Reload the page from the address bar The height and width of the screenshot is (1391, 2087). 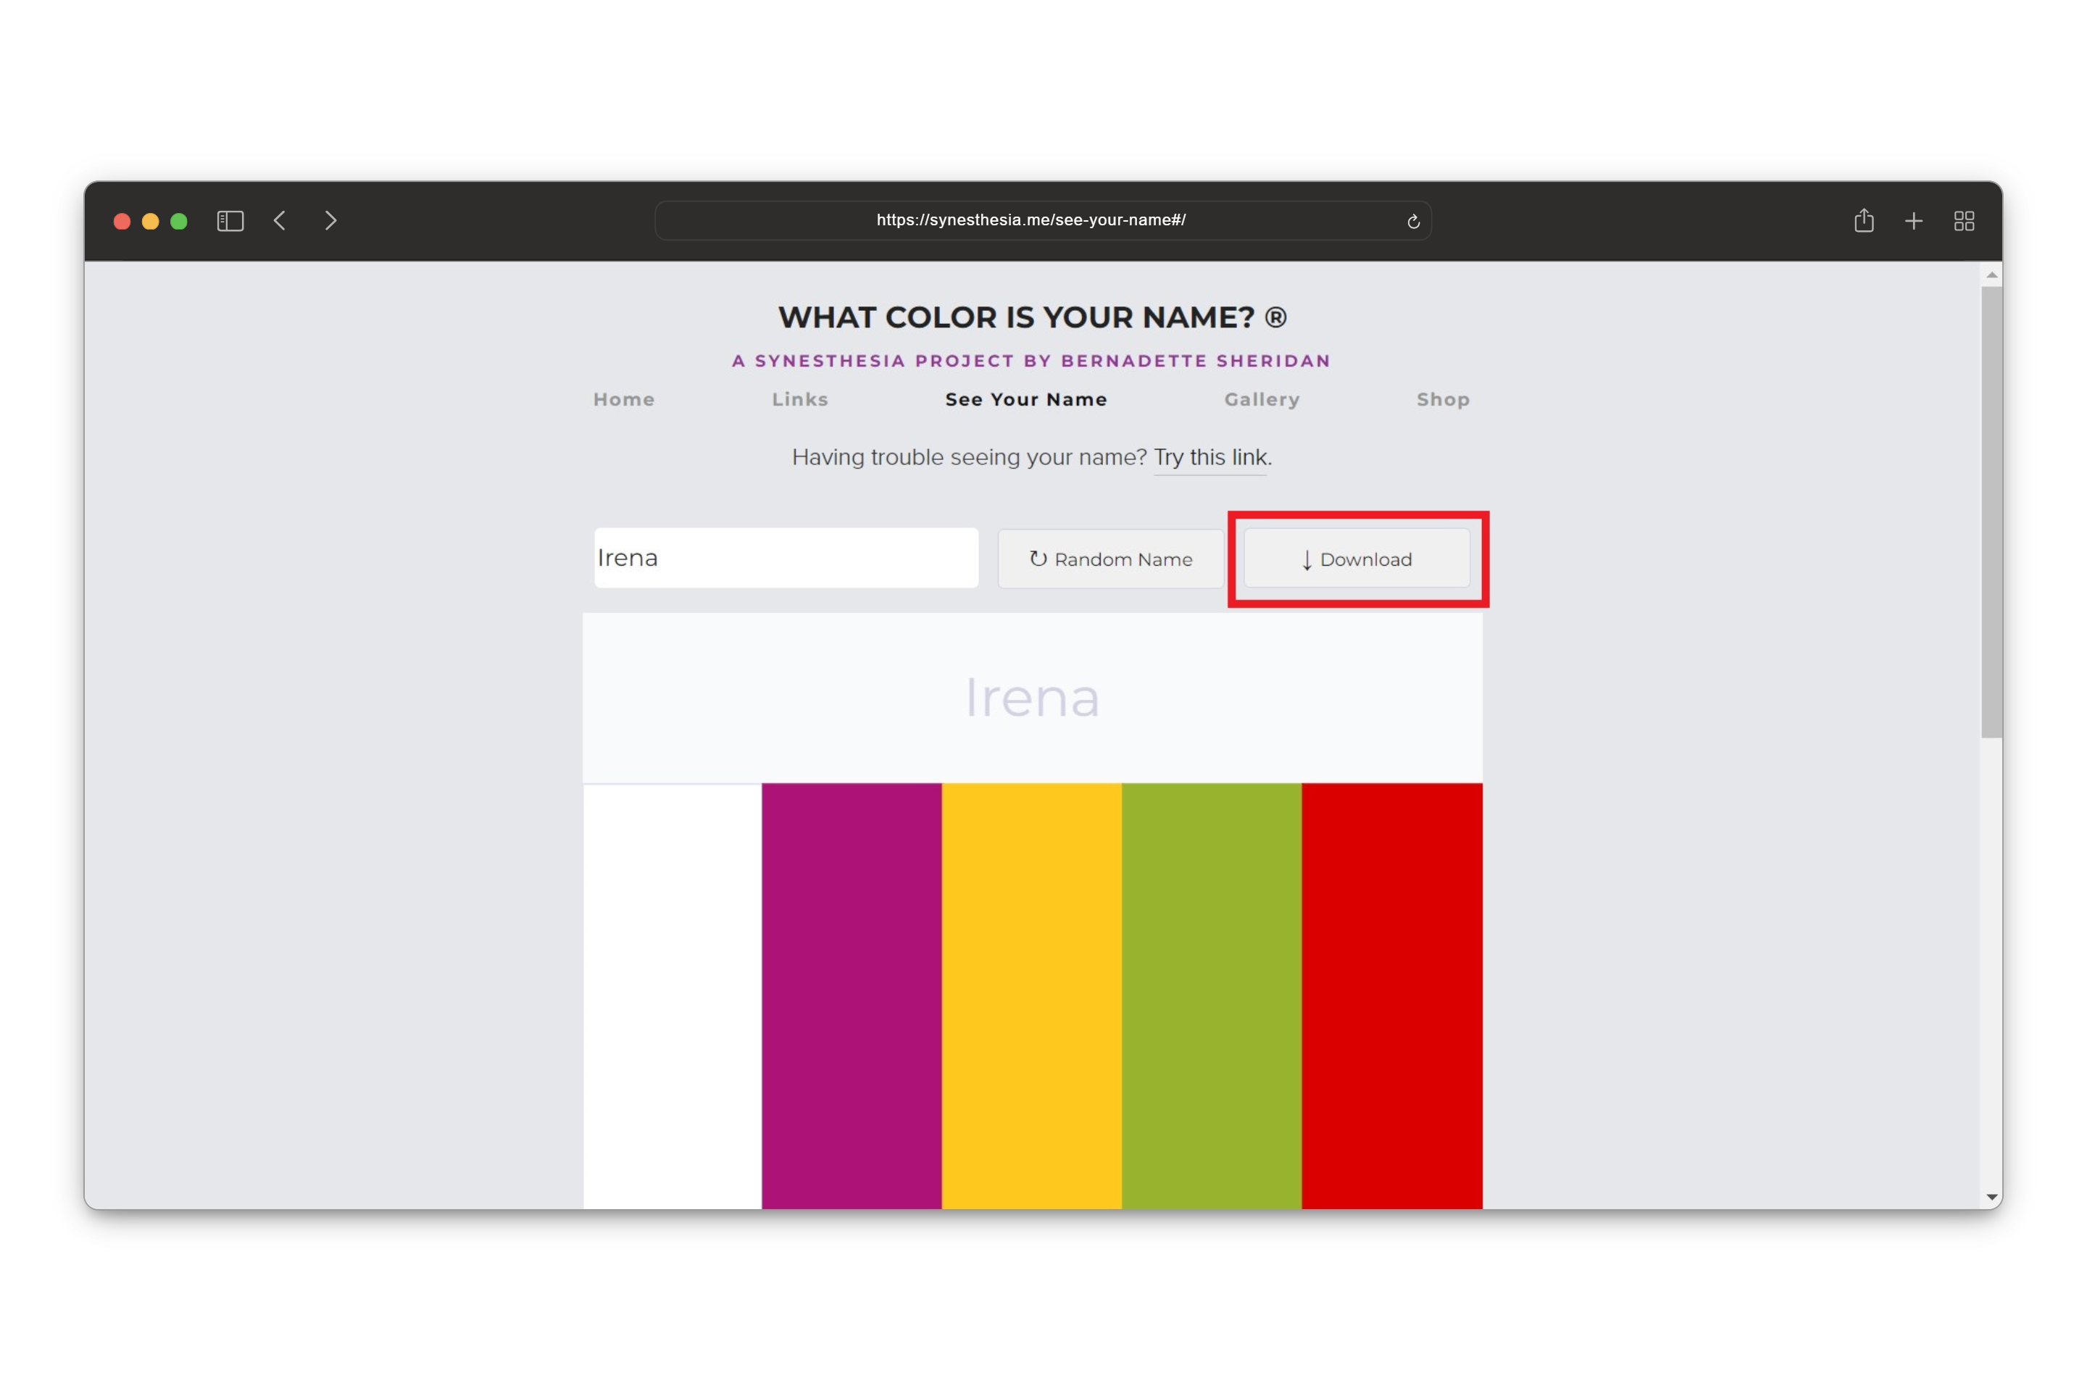[1412, 222]
